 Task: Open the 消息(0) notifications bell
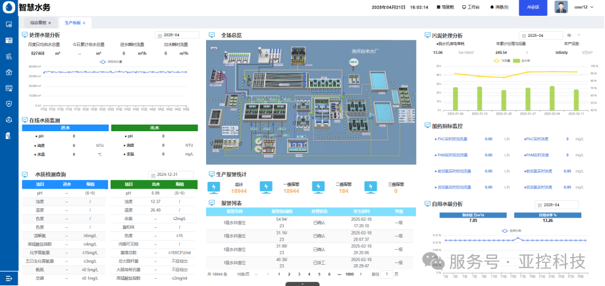[498, 7]
